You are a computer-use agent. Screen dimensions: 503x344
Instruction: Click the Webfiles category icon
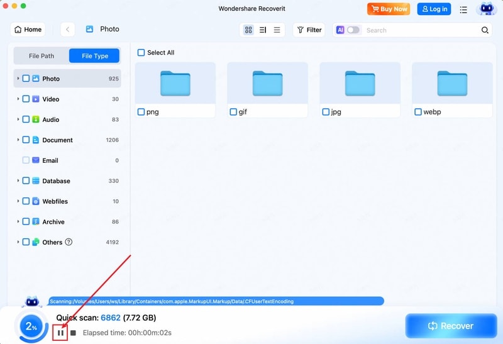[x=36, y=201]
